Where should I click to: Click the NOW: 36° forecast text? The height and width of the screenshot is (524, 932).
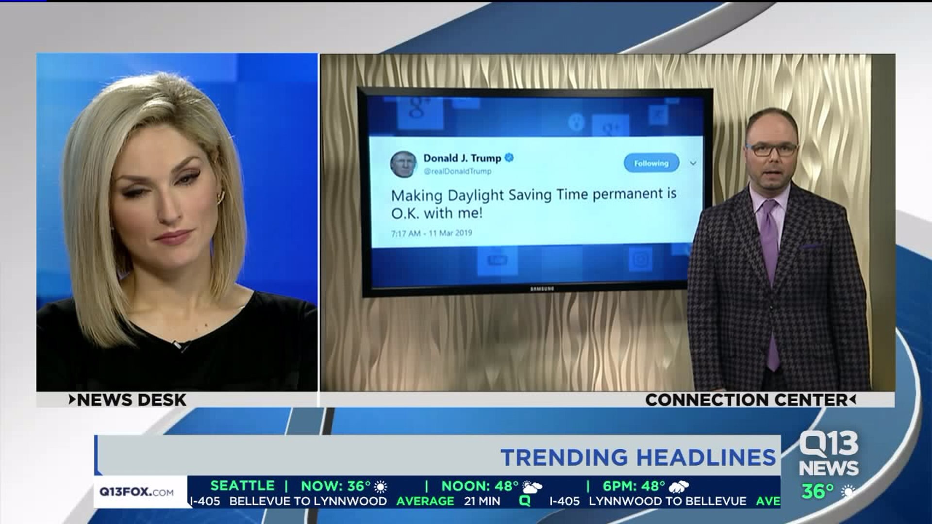(x=336, y=486)
